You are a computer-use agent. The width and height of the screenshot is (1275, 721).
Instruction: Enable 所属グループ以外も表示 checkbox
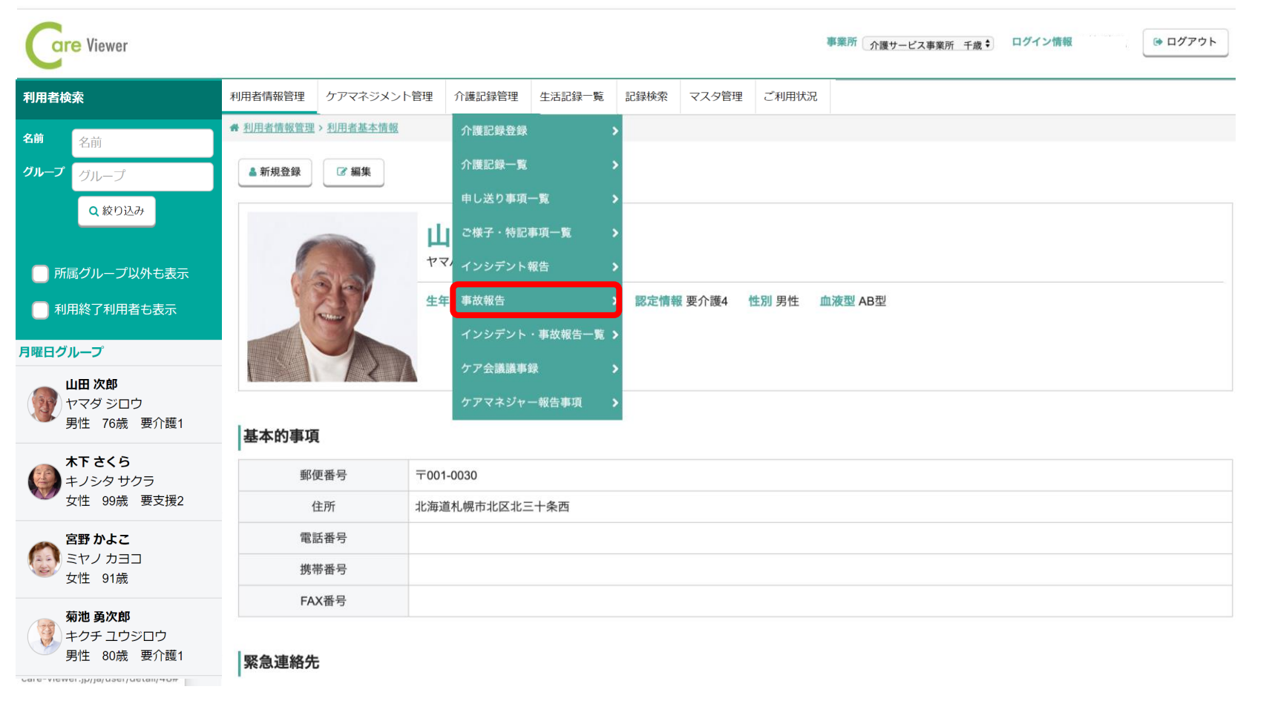(41, 274)
